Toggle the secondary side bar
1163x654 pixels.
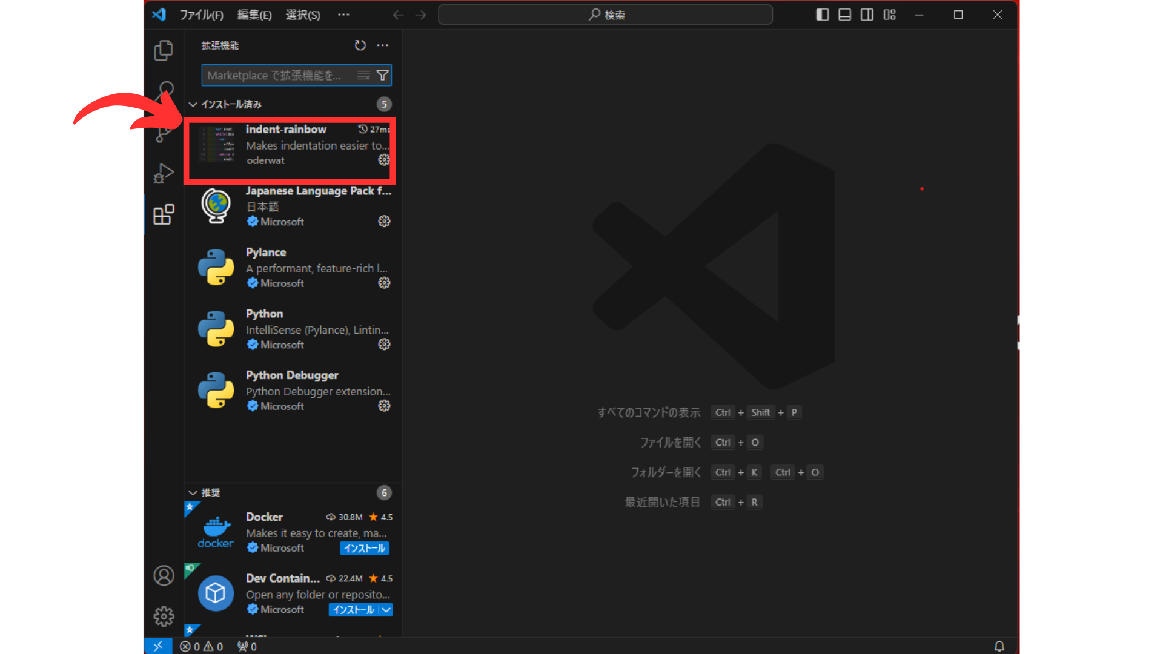tap(866, 15)
